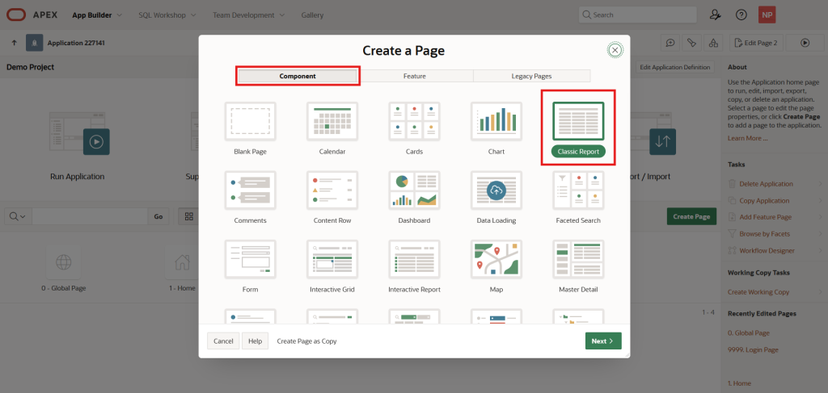
Task: Switch to the icon grid view
Action: click(x=188, y=216)
